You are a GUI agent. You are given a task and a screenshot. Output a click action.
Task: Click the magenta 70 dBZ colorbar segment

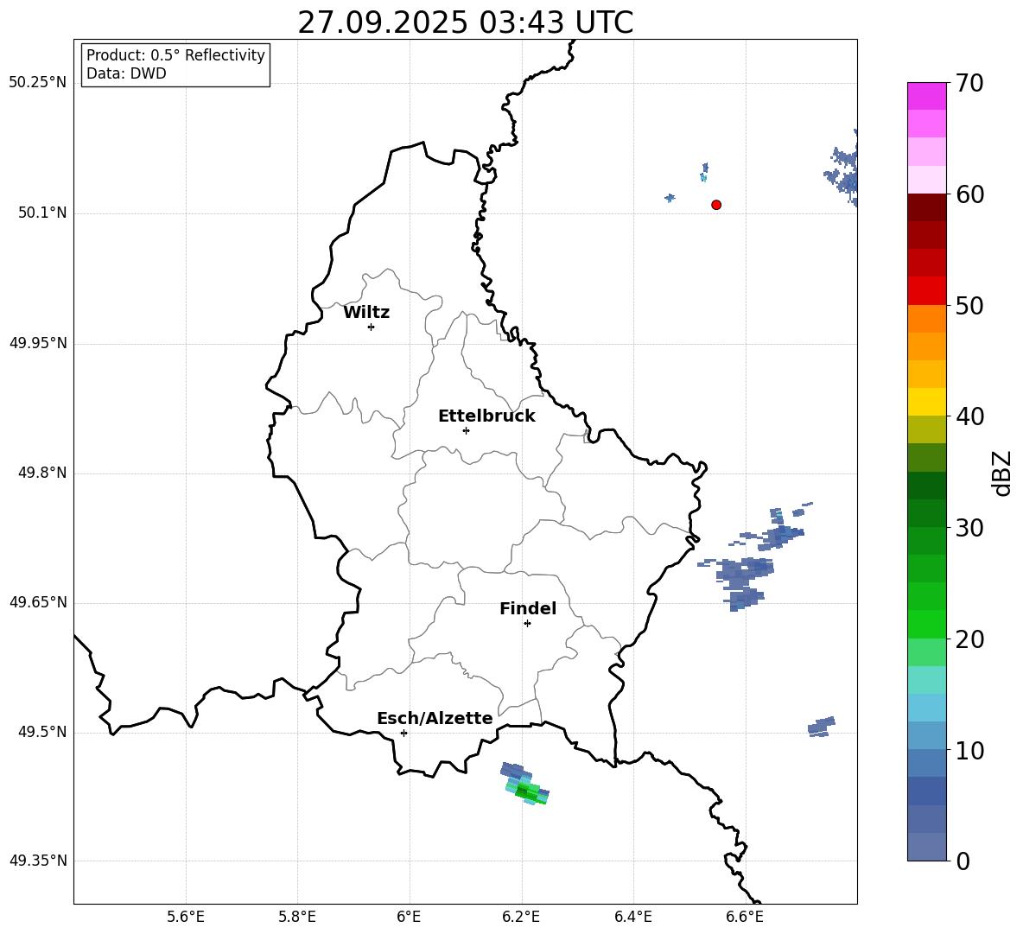(926, 96)
